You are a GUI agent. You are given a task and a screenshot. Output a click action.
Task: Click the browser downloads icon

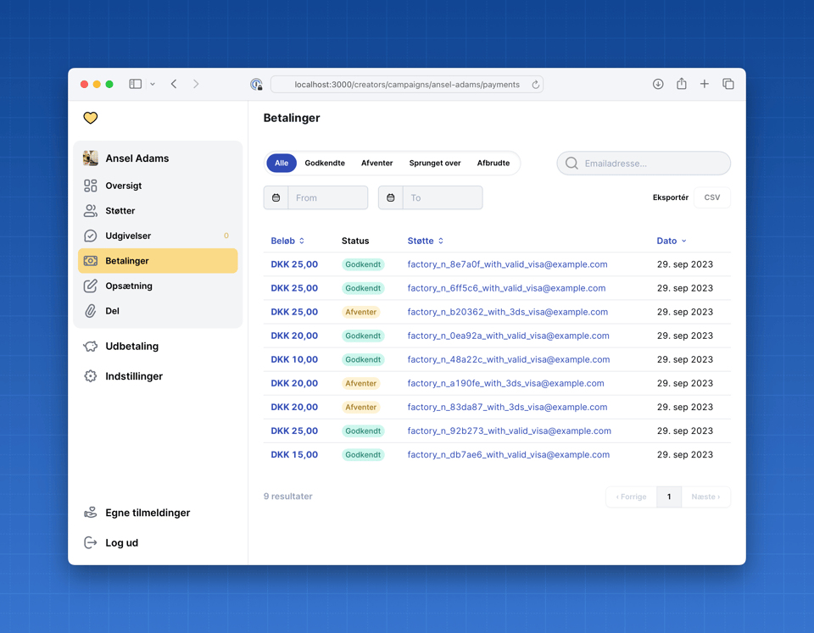click(x=658, y=84)
